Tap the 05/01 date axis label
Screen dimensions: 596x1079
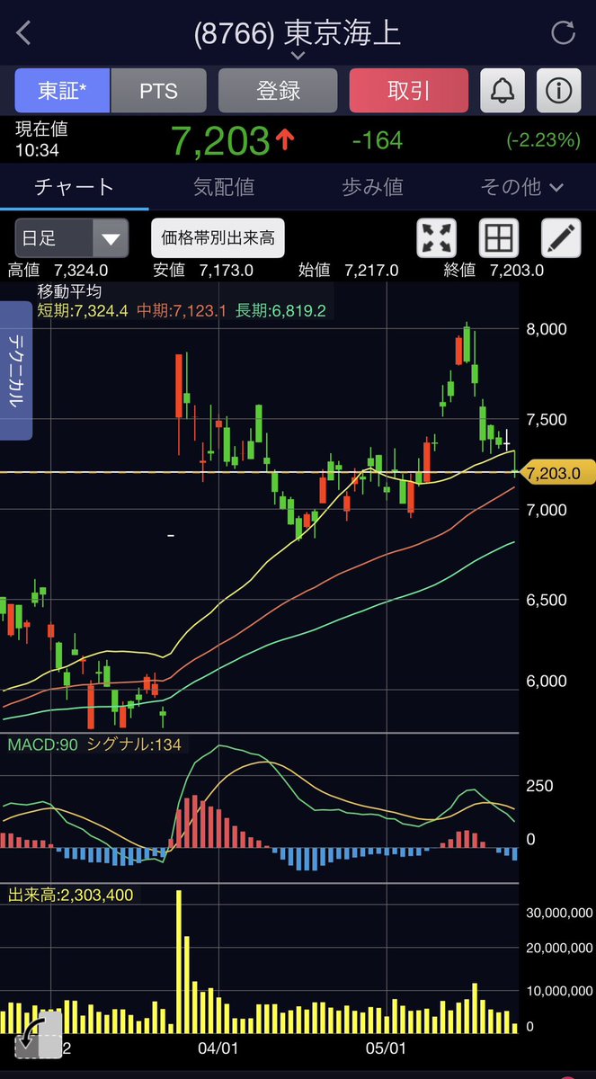(x=387, y=1048)
